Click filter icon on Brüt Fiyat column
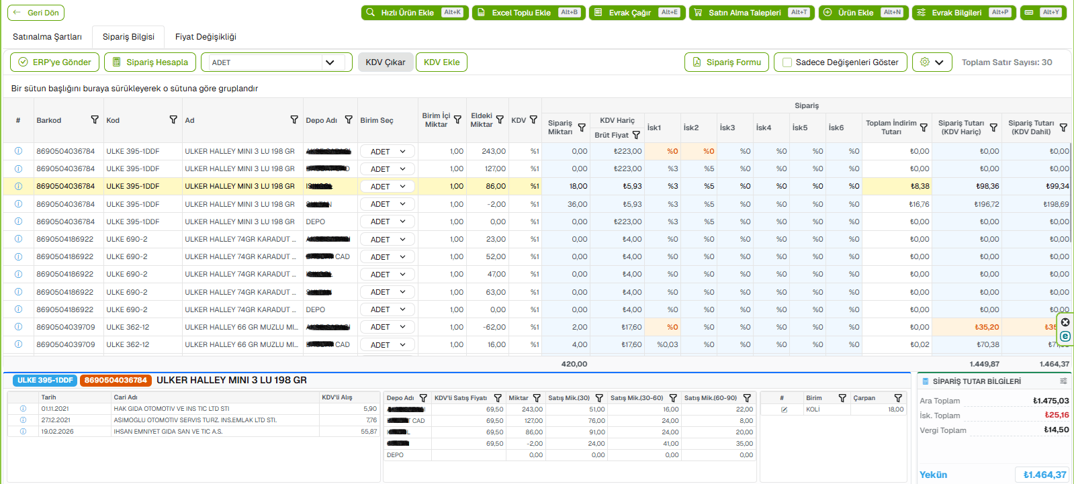This screenshot has width=1074, height=484. [636, 135]
